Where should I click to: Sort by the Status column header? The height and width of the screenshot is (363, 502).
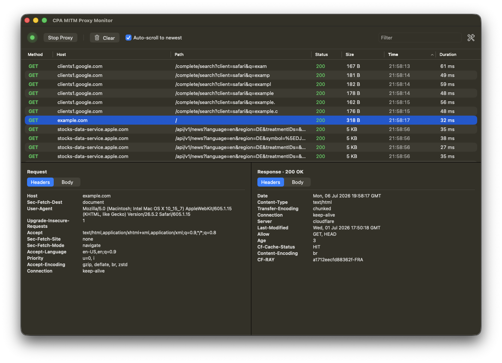[x=321, y=54]
